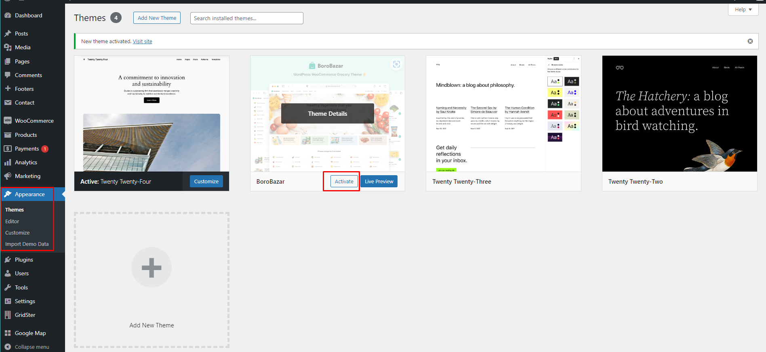766x352 pixels.
Task: Open the Dashboard menu icon
Action: 8,15
